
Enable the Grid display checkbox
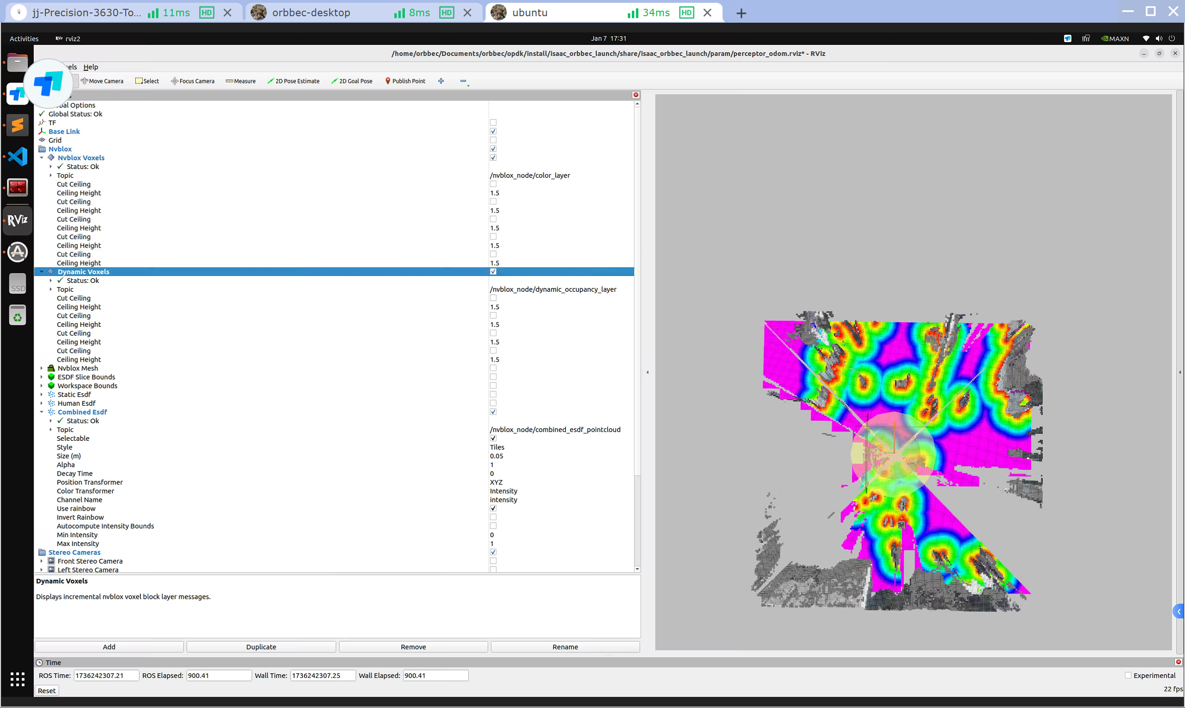coord(493,140)
